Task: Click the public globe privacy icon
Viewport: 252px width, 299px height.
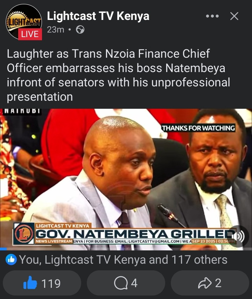Action: pos(80,30)
